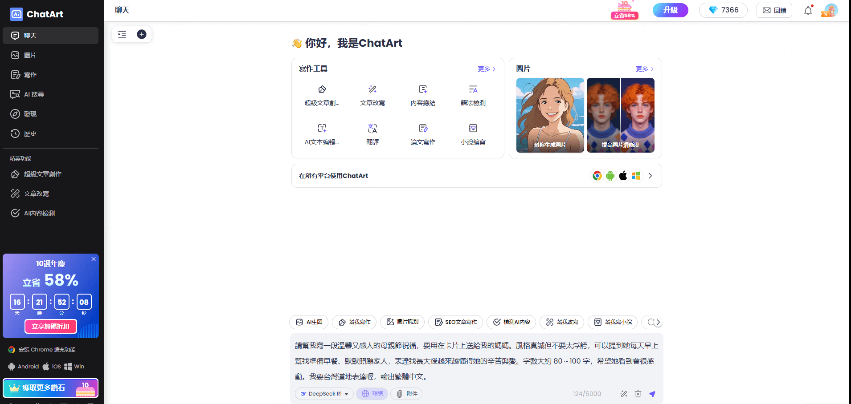Click the 立享加碼折扣 button
The image size is (851, 404).
click(x=51, y=326)
